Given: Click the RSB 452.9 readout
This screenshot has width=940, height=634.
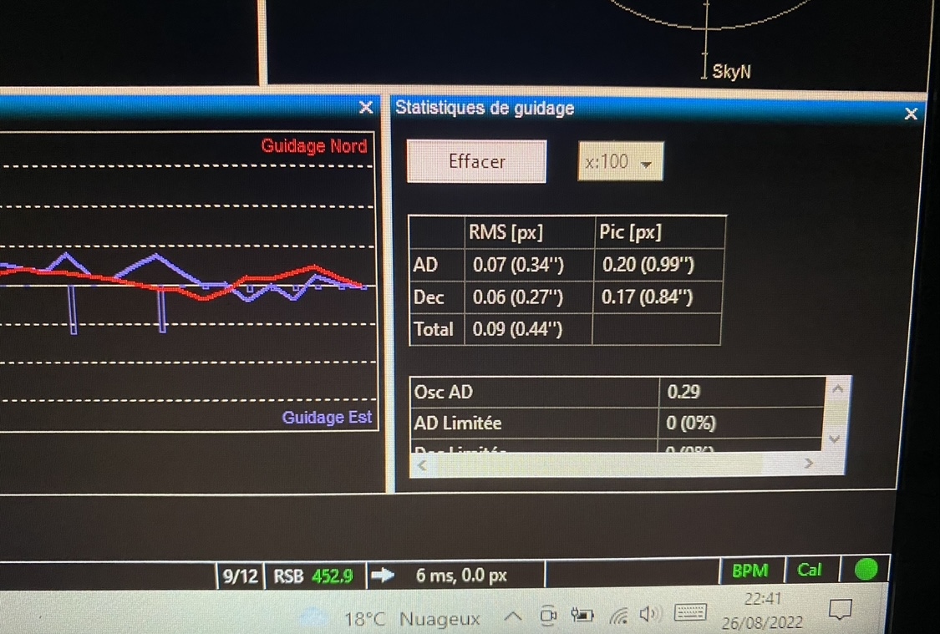Looking at the screenshot, I should [313, 576].
